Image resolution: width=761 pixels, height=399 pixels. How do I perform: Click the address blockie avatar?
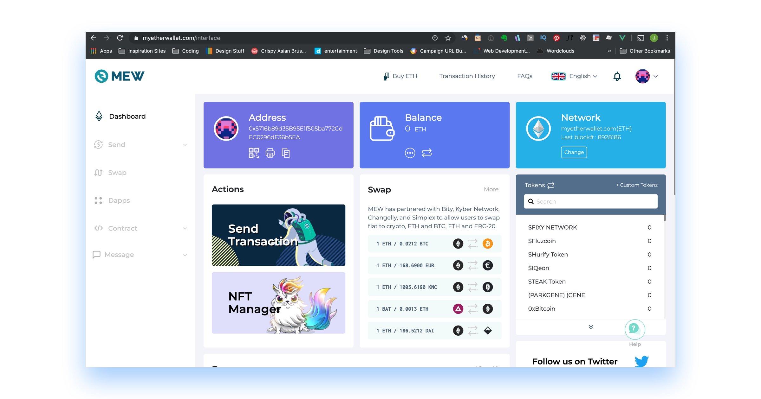coord(226,129)
